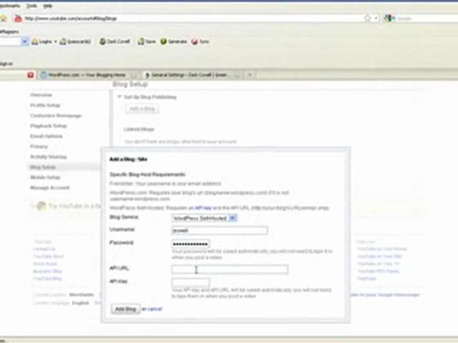Click Worldwide current location link
Image resolution: width=458 pixels, height=343 pixels.
[82, 295]
